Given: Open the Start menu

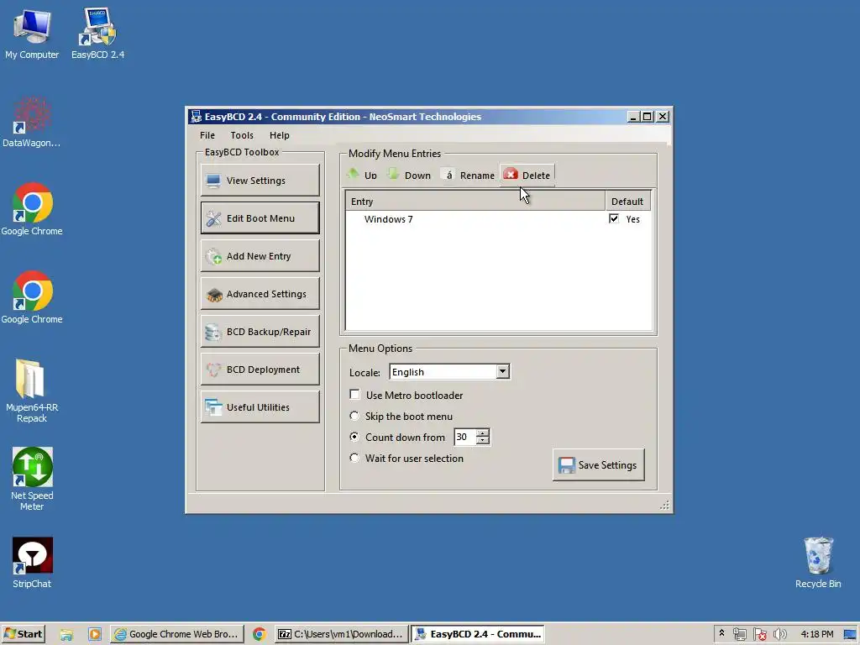Looking at the screenshot, I should [x=23, y=634].
